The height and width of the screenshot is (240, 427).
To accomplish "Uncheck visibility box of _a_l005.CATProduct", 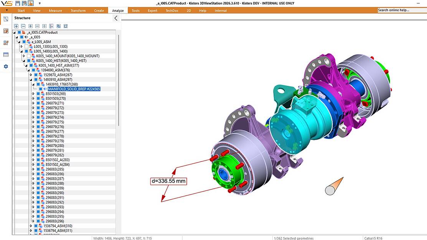I will point(19,32).
